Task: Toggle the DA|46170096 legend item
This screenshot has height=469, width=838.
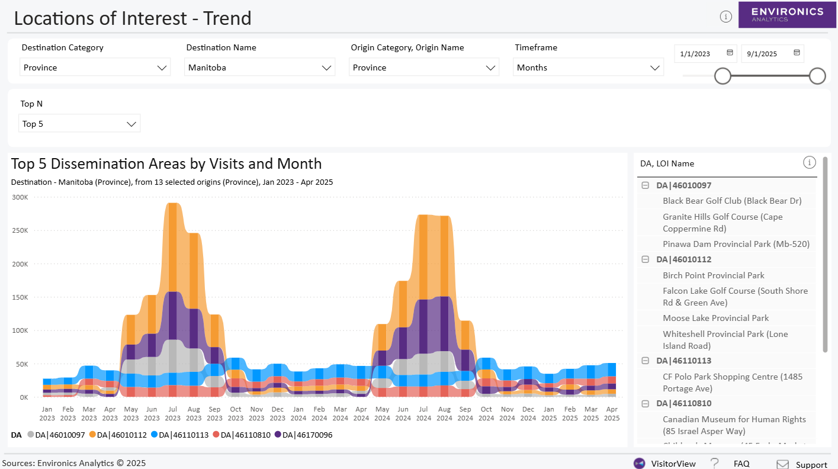Action: (x=309, y=434)
